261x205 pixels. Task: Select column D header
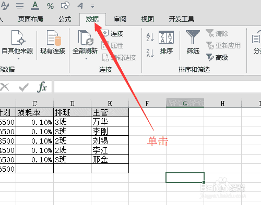click(72, 104)
